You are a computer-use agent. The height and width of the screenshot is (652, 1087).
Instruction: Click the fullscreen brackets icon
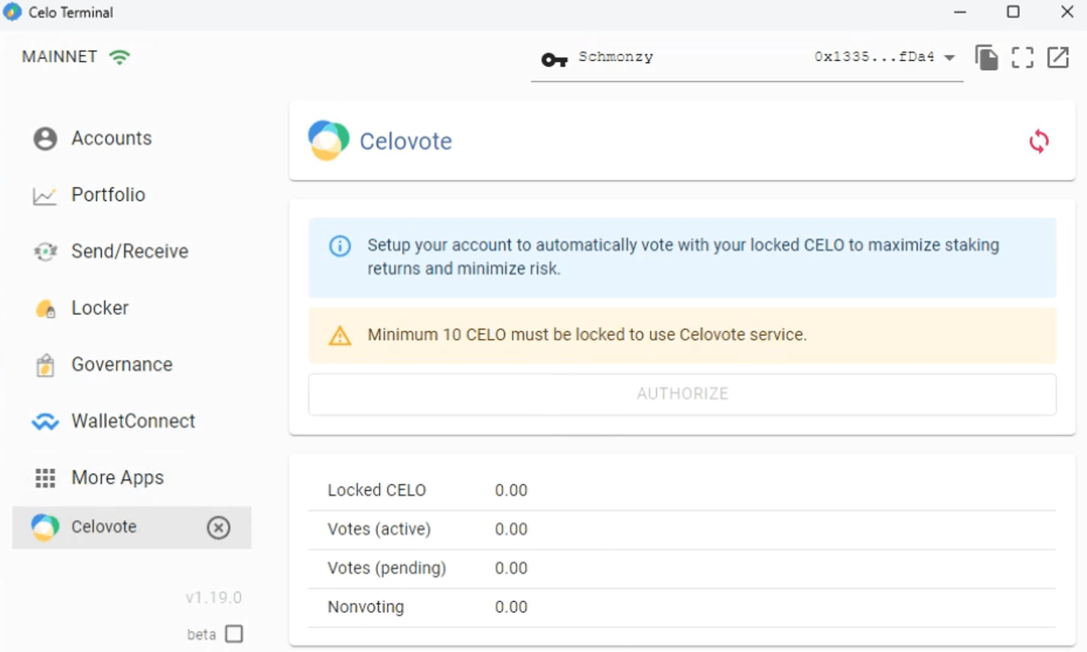[x=1022, y=57]
